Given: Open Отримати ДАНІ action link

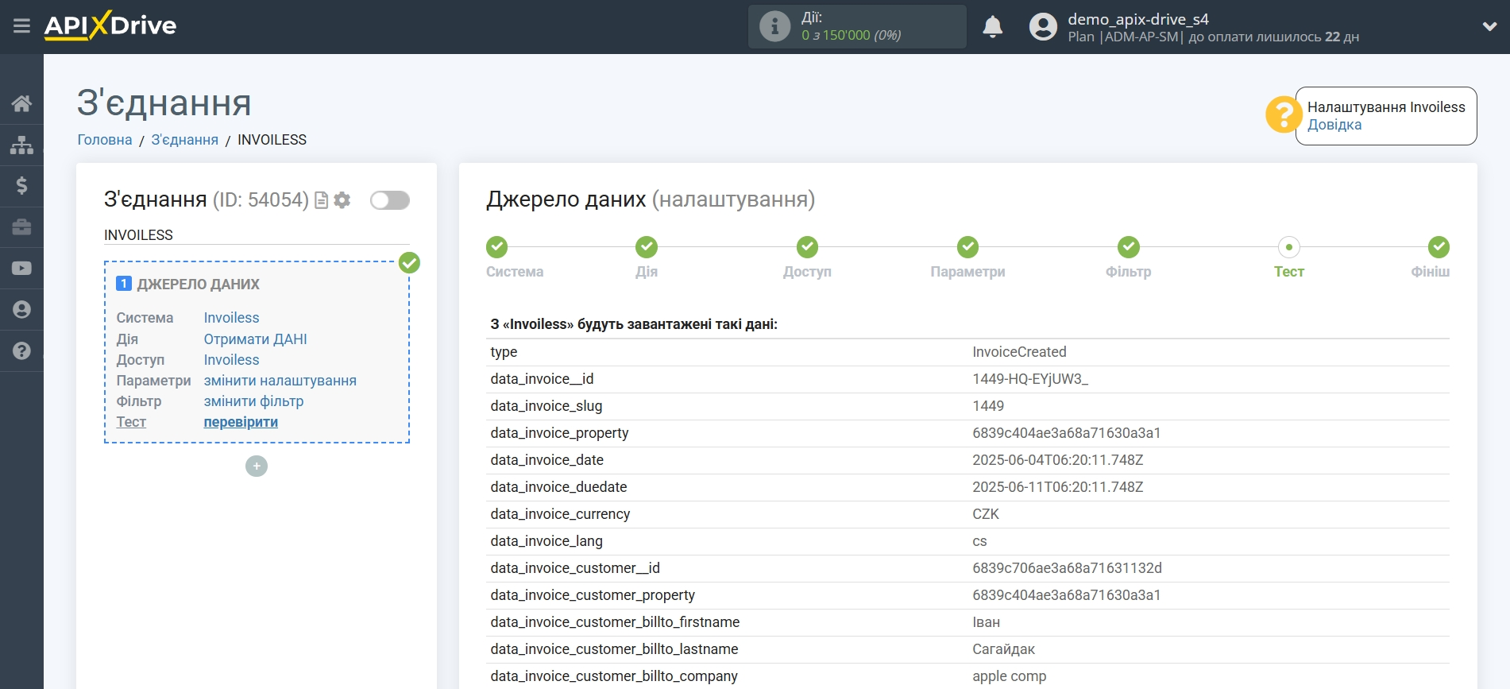Looking at the screenshot, I should pos(255,339).
